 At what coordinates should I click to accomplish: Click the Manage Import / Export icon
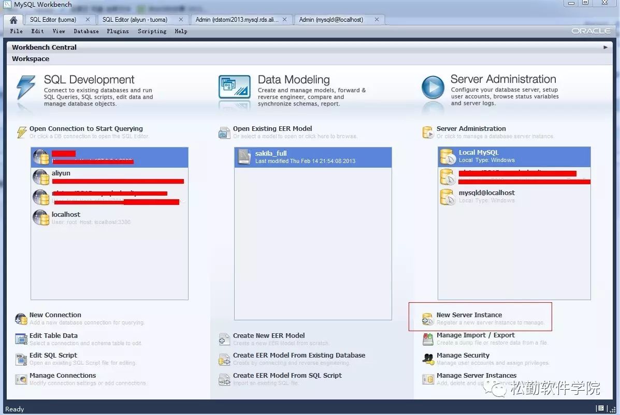[x=428, y=339]
